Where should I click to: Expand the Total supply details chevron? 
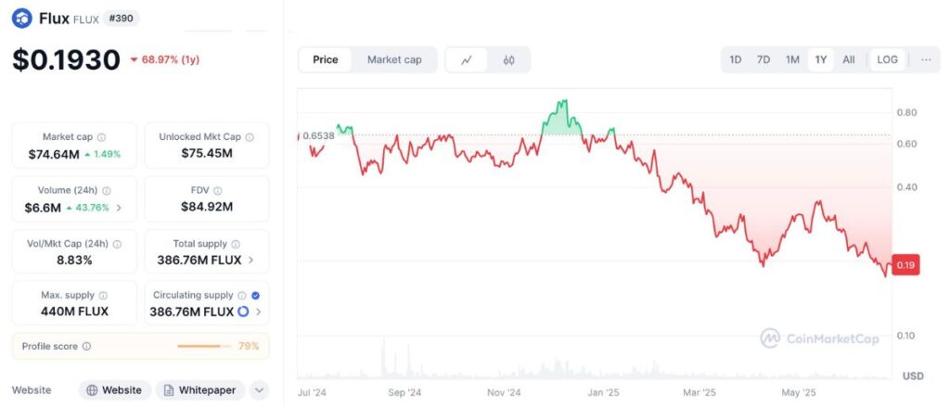(x=251, y=261)
